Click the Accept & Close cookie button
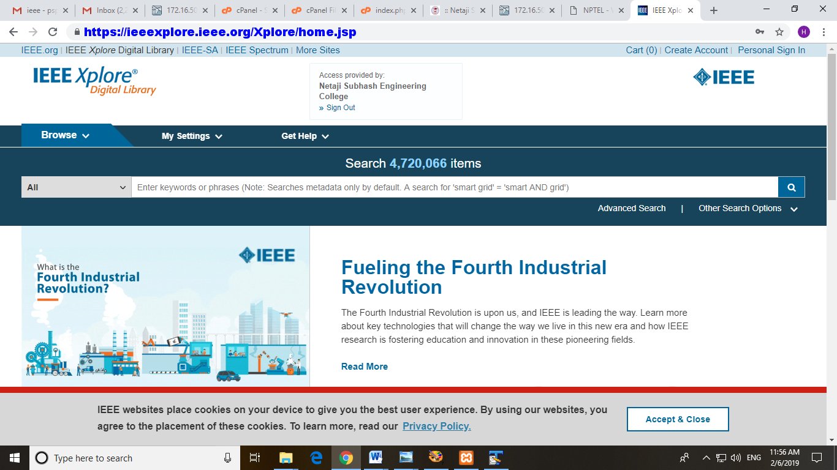 [677, 419]
